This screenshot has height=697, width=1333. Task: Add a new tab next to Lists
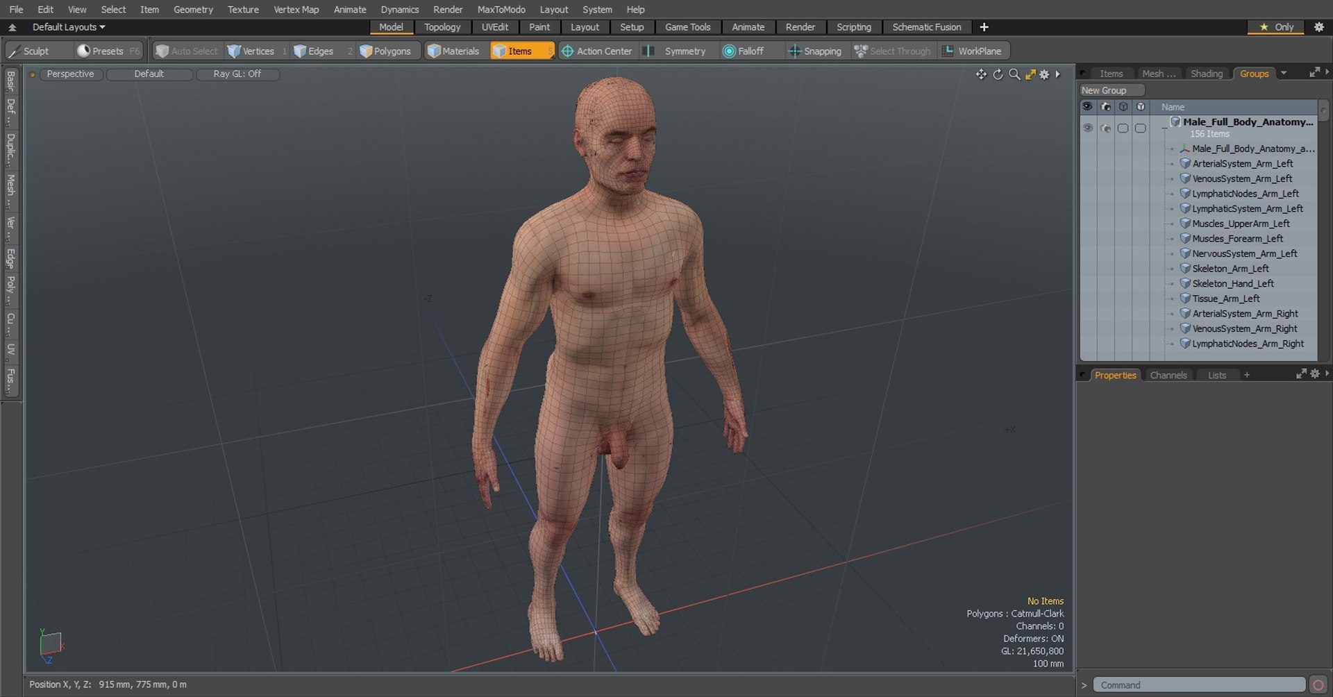pyautogui.click(x=1247, y=375)
